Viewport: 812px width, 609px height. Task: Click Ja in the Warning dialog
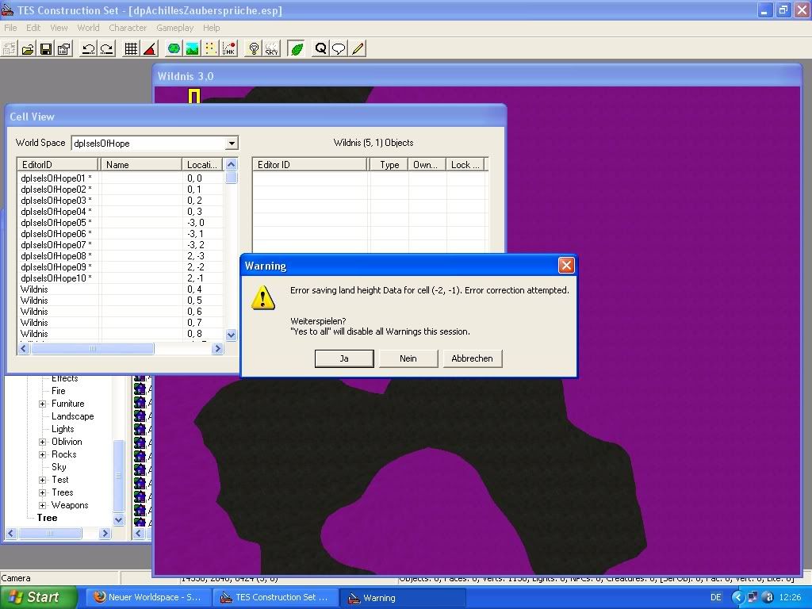coord(344,358)
